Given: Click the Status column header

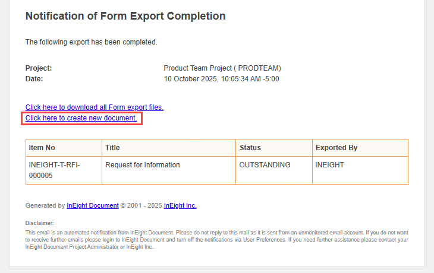Looking at the screenshot, I should 250,148.
